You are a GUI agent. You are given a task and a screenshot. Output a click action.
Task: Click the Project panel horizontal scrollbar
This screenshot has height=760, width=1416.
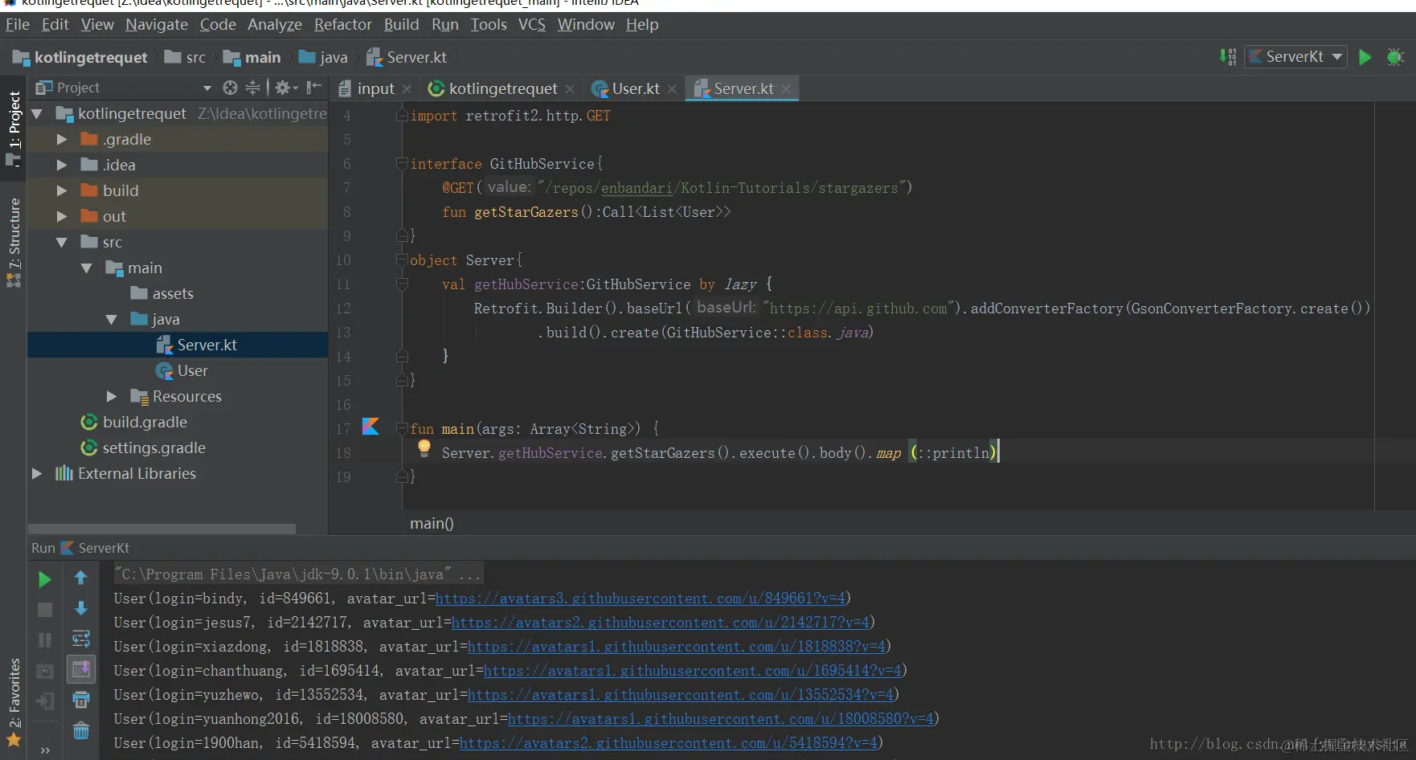coord(162,529)
